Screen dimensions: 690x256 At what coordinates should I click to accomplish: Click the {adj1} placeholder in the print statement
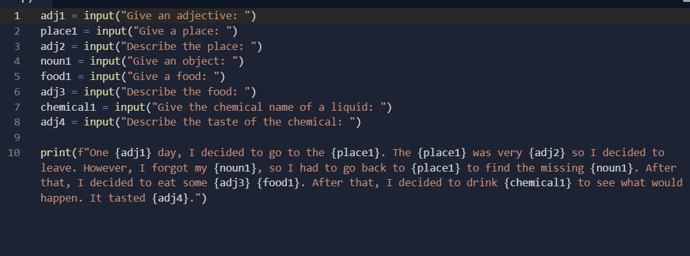click(134, 153)
